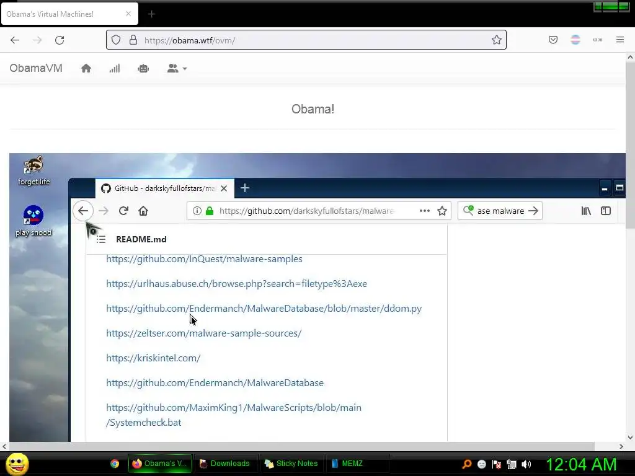Reload the obama.wtf page
This screenshot has height=476, width=635.
click(x=60, y=40)
